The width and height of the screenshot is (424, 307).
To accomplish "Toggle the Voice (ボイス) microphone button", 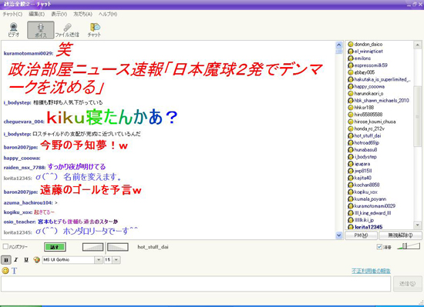I will (41, 30).
